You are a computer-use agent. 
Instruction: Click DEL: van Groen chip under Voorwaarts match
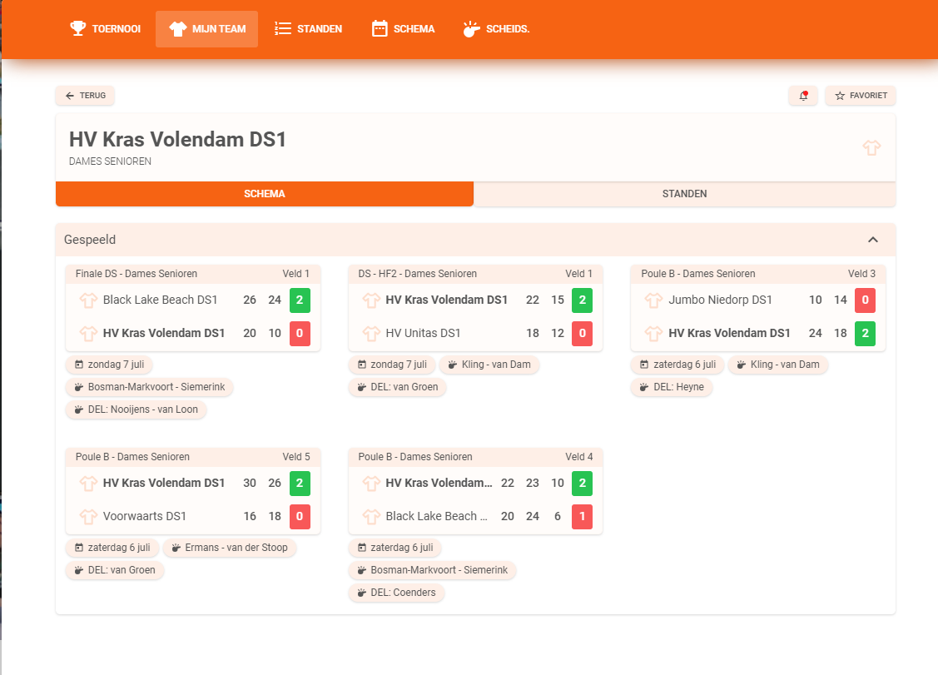tap(115, 570)
